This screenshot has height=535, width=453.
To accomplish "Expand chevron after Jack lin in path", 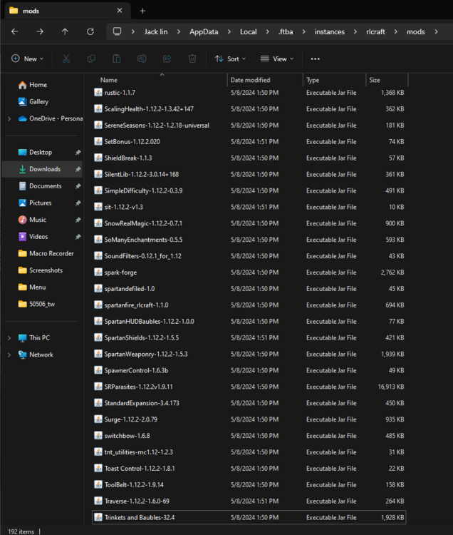I will 179,31.
